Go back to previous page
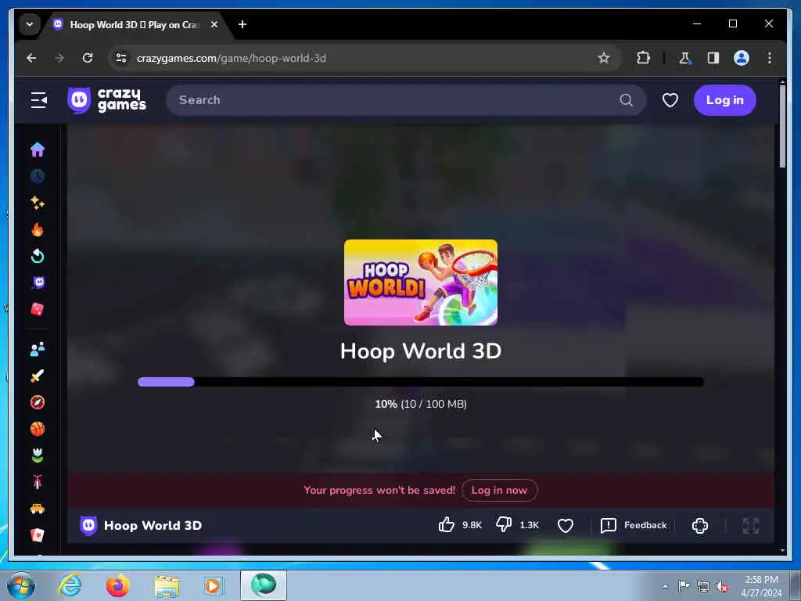The image size is (801, 601). click(x=31, y=58)
